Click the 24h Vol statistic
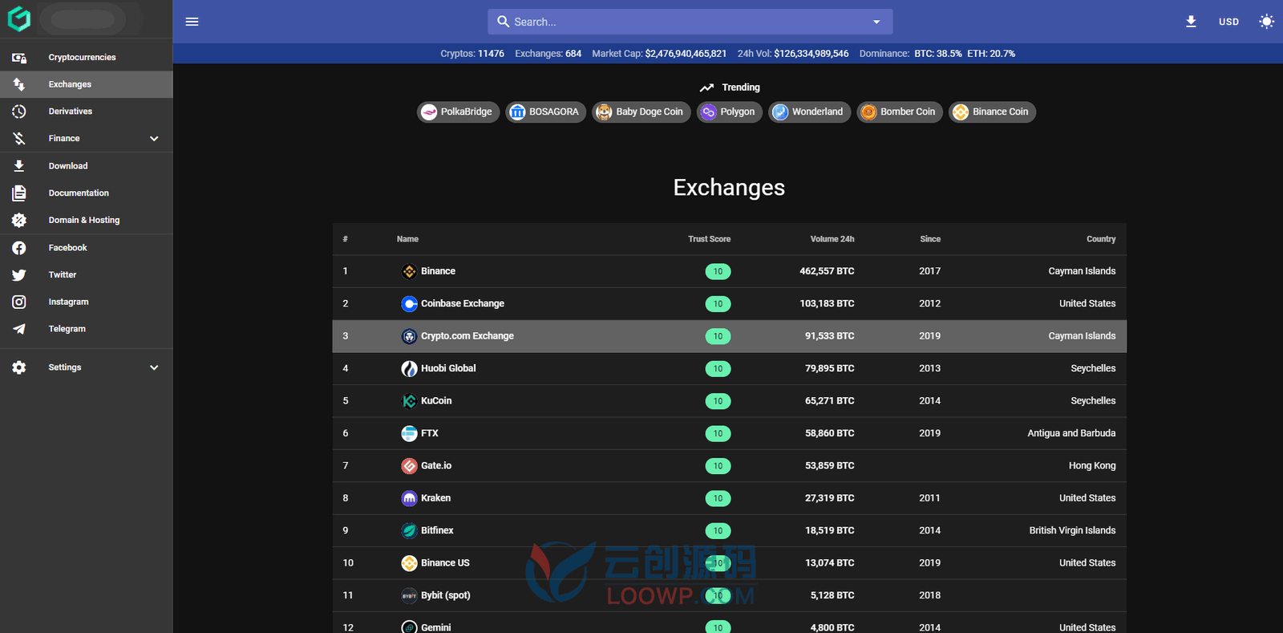 coord(793,54)
